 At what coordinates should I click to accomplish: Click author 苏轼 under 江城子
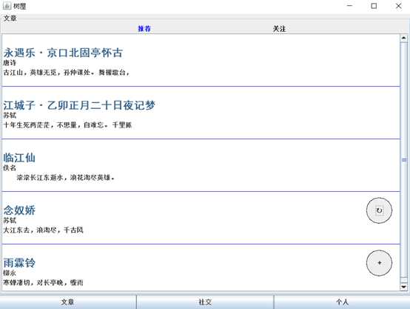pos(10,115)
